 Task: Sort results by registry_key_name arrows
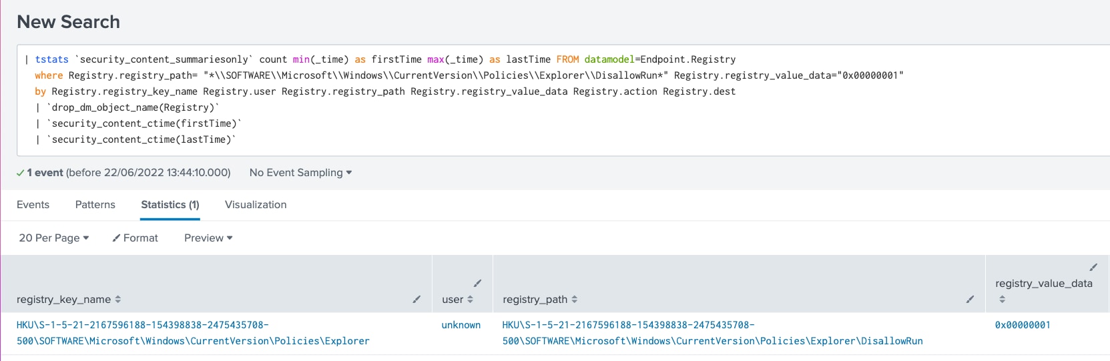pyautogui.click(x=118, y=300)
